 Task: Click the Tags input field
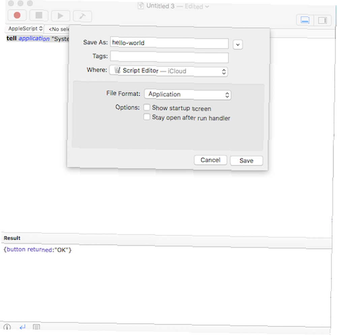169,57
